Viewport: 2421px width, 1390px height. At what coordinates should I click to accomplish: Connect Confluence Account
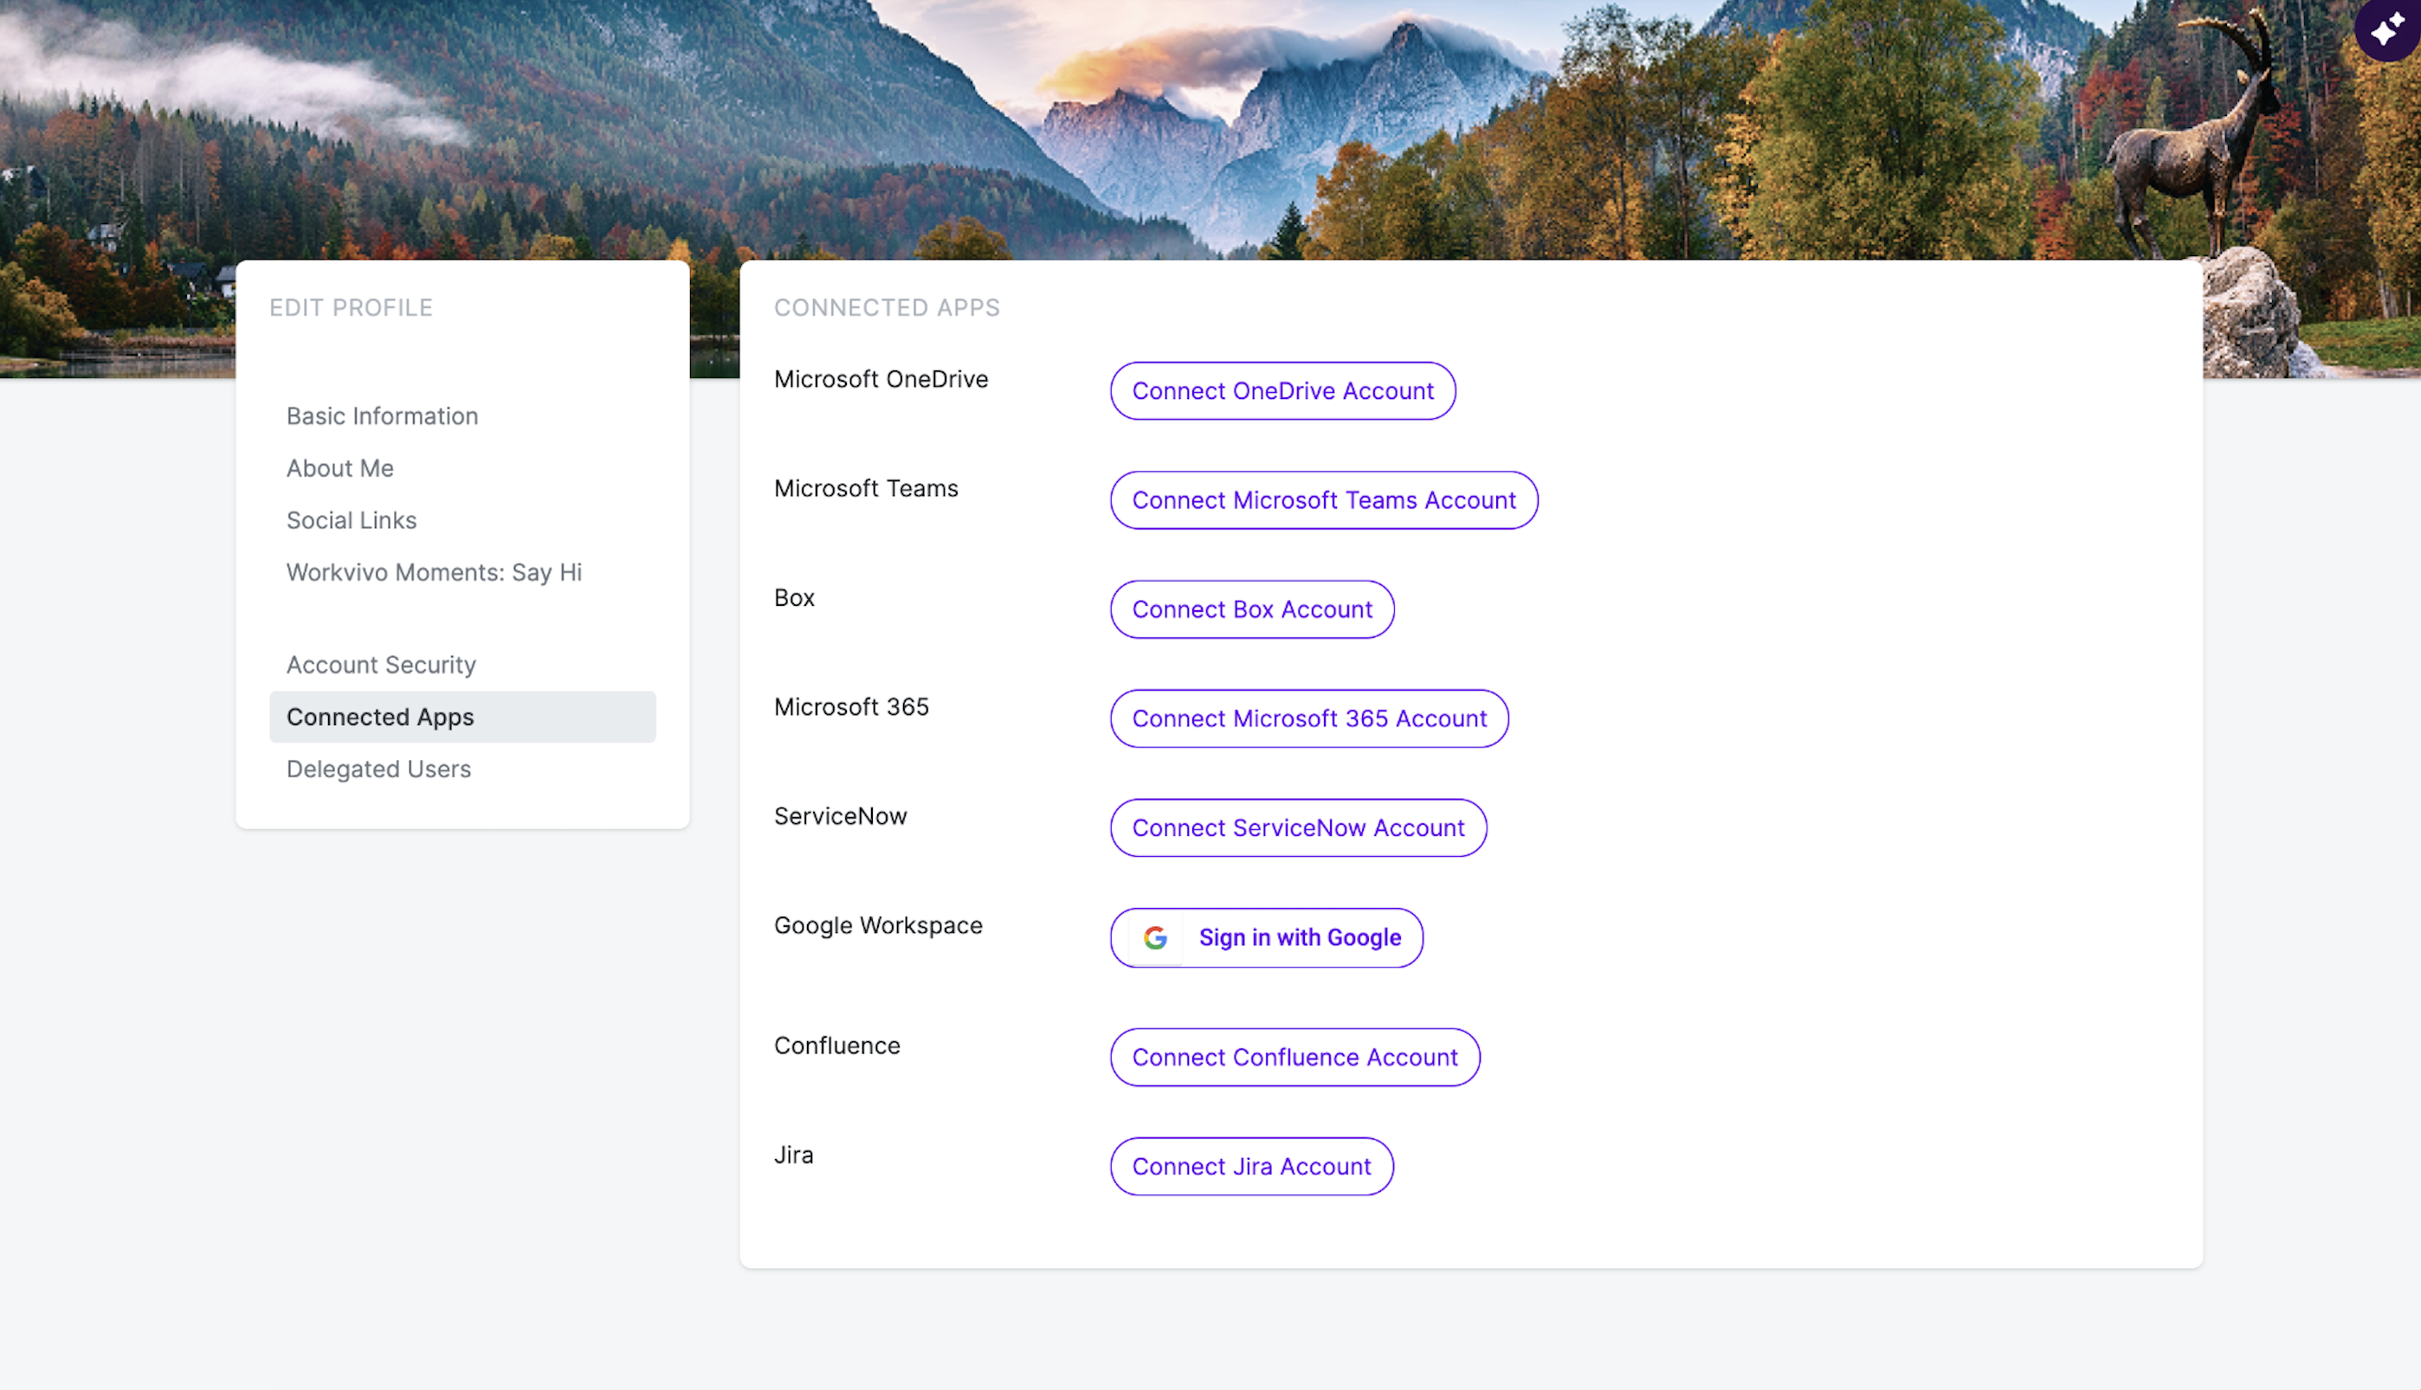(1295, 1057)
